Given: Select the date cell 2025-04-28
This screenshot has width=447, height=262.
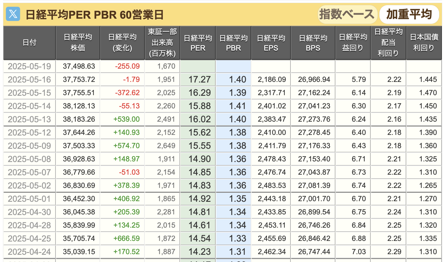Looking at the screenshot, I should click(30, 225).
